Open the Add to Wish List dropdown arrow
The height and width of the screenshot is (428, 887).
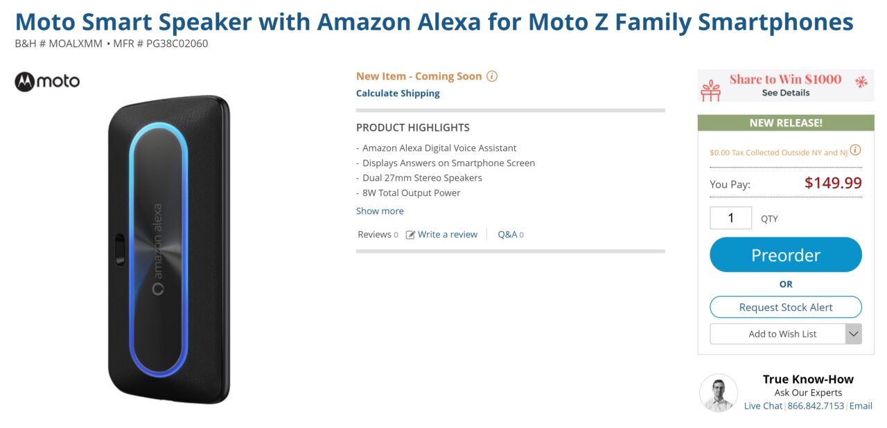click(x=853, y=334)
